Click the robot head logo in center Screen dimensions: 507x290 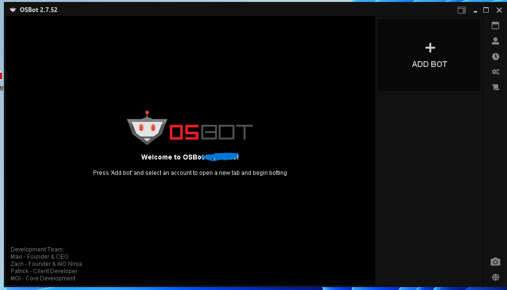[x=147, y=129]
